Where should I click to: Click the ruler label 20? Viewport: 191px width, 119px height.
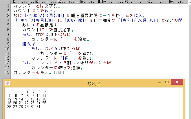coord(60,2)
